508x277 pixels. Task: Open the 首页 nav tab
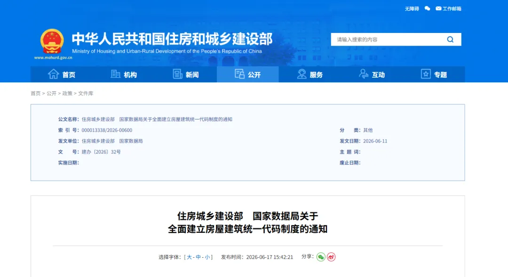click(x=62, y=74)
